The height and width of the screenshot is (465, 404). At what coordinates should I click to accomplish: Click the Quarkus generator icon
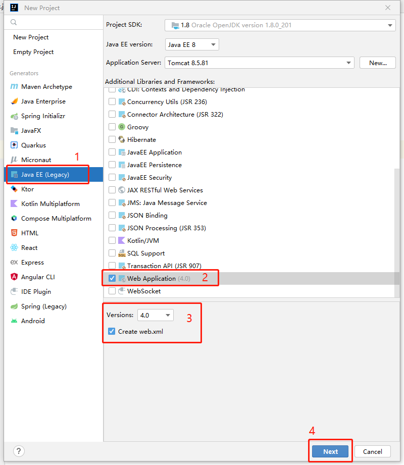pos(14,145)
